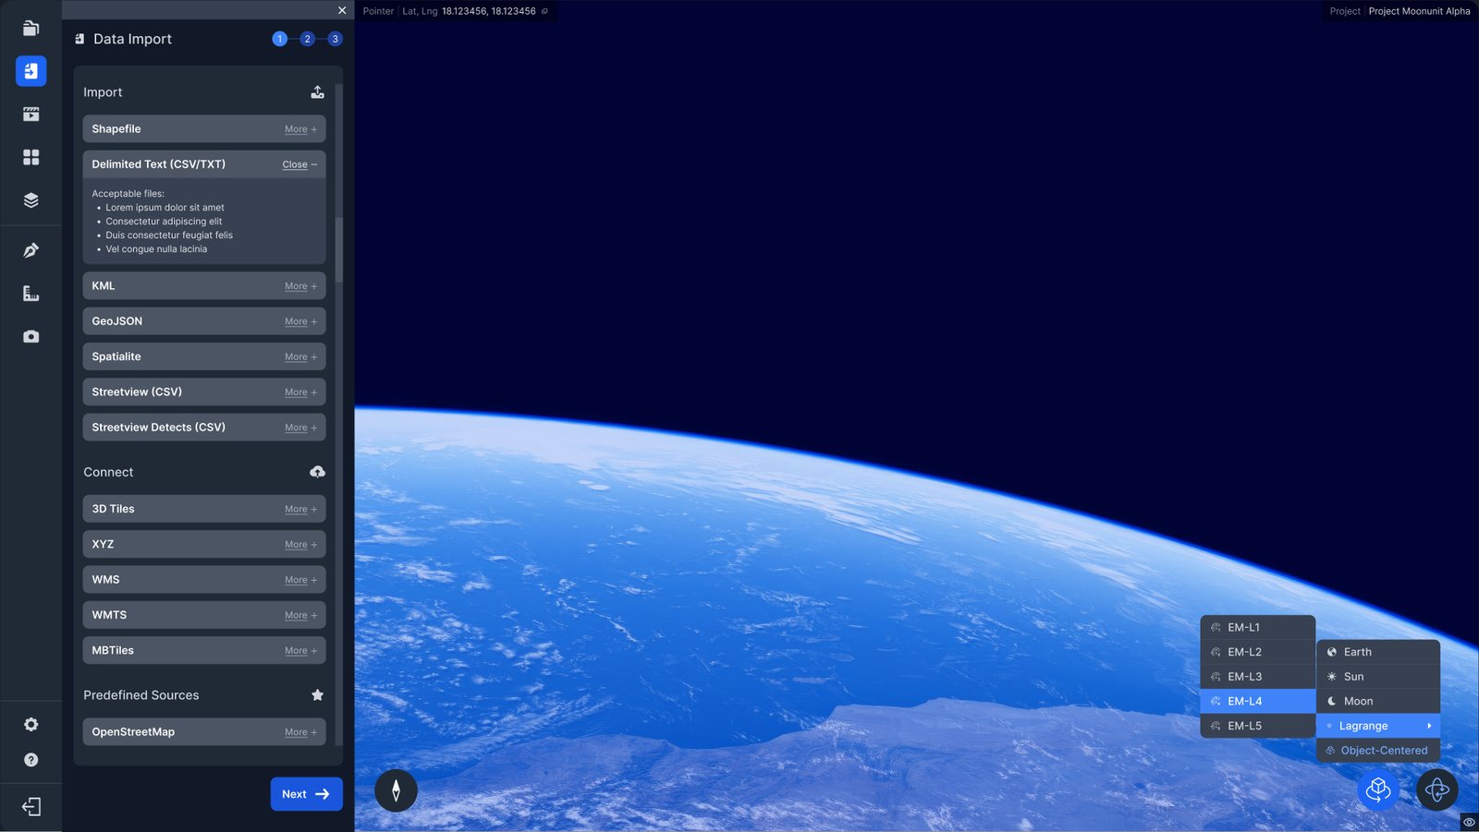Image resolution: width=1479 pixels, height=832 pixels.
Task: Copy the pointer coordinates icon
Action: click(x=544, y=11)
